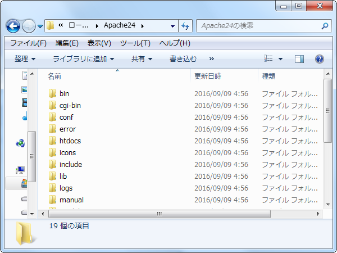Open ライブラリに追加 dropdown
The height and width of the screenshot is (253, 337).
tap(83, 58)
